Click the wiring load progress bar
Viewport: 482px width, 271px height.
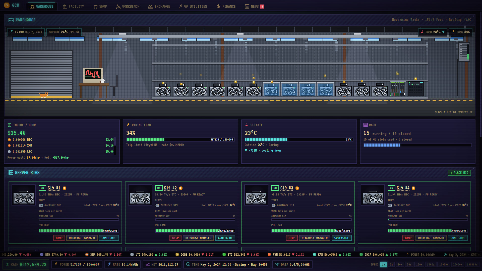(x=180, y=140)
